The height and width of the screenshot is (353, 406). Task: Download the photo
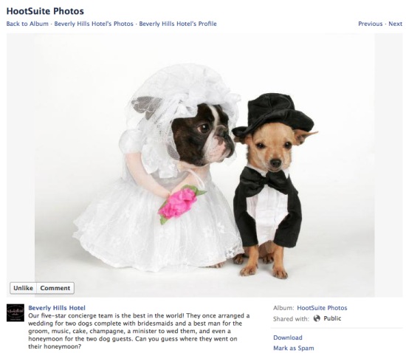tap(288, 337)
